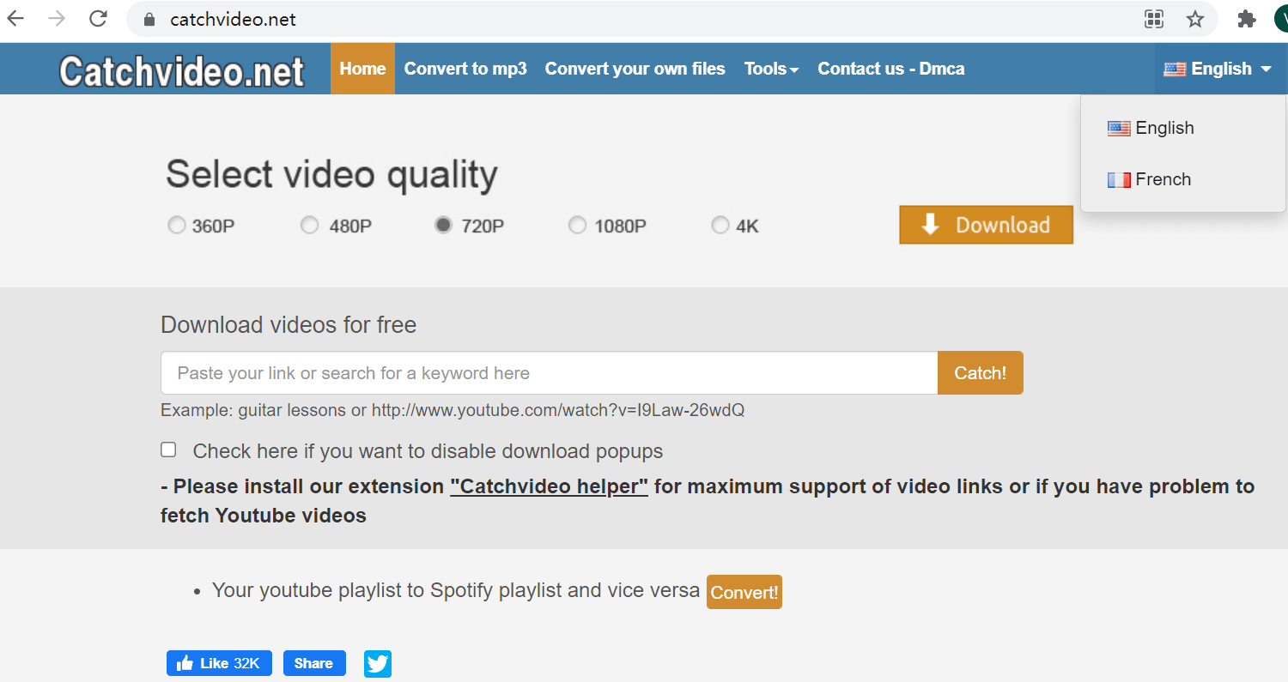The width and height of the screenshot is (1288, 682).
Task: Click the Catchvideo.net logo
Action: 181,71
